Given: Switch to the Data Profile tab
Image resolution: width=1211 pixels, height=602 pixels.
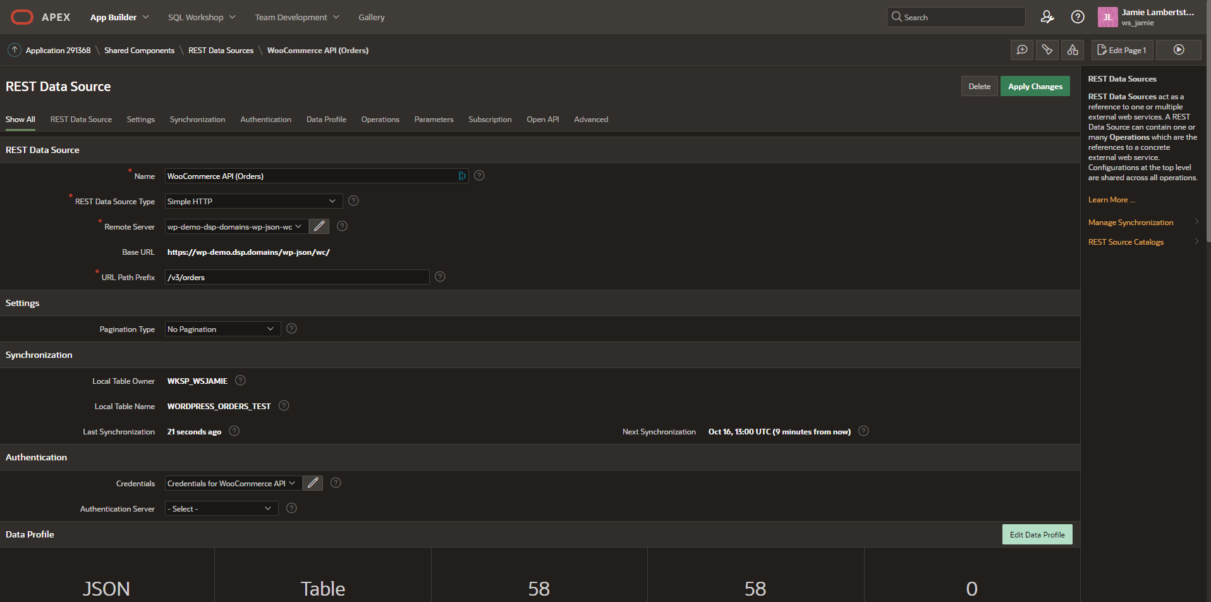Looking at the screenshot, I should tap(326, 119).
